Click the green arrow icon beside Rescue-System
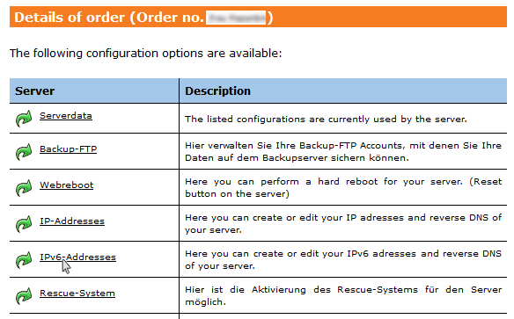This screenshot has height=319, width=514. [24, 296]
